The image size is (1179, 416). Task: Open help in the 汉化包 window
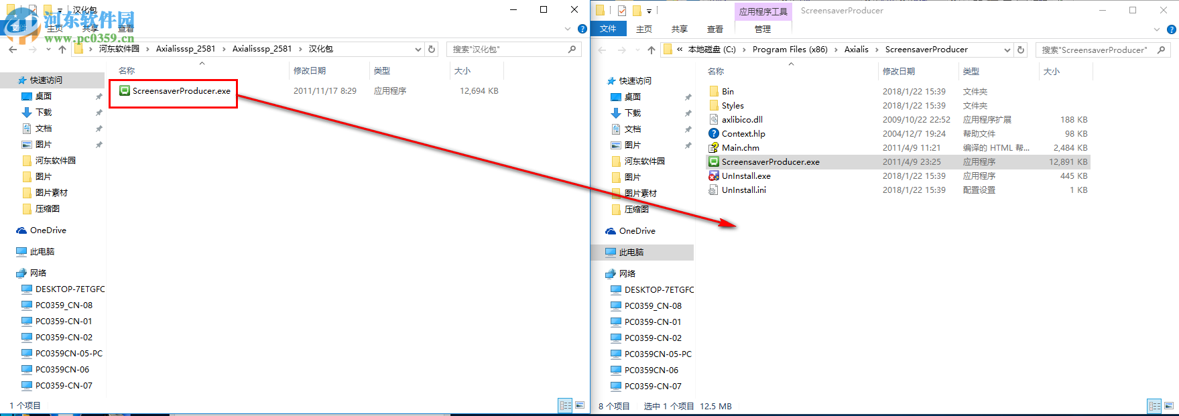(x=582, y=29)
